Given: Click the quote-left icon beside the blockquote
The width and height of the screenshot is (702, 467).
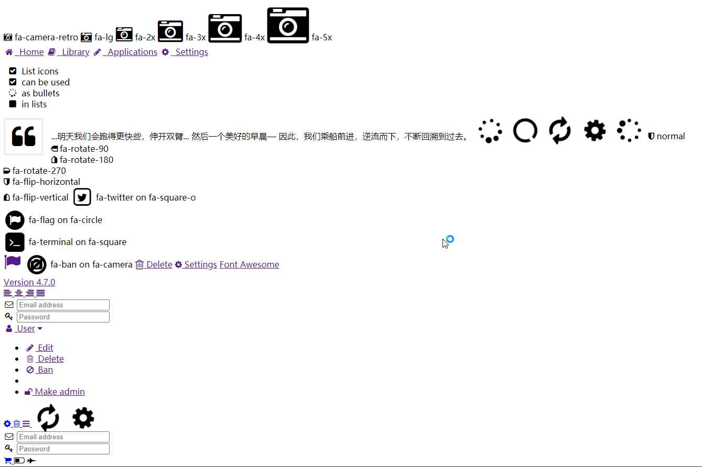Looking at the screenshot, I should (24, 136).
